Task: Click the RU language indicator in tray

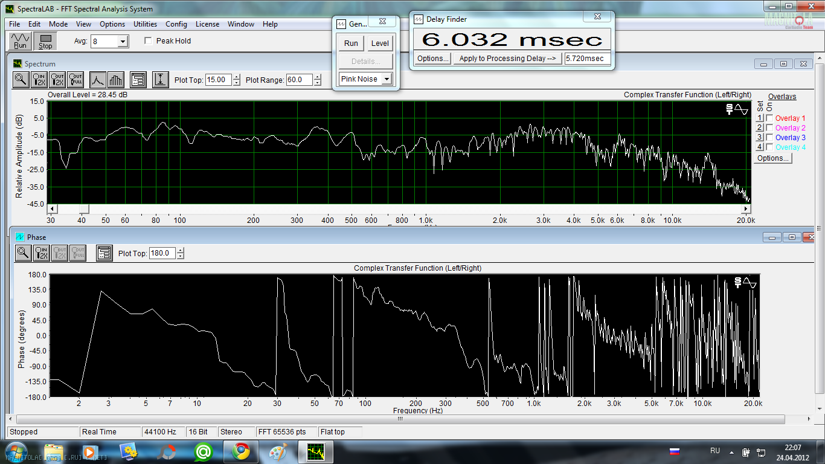Action: [x=715, y=451]
